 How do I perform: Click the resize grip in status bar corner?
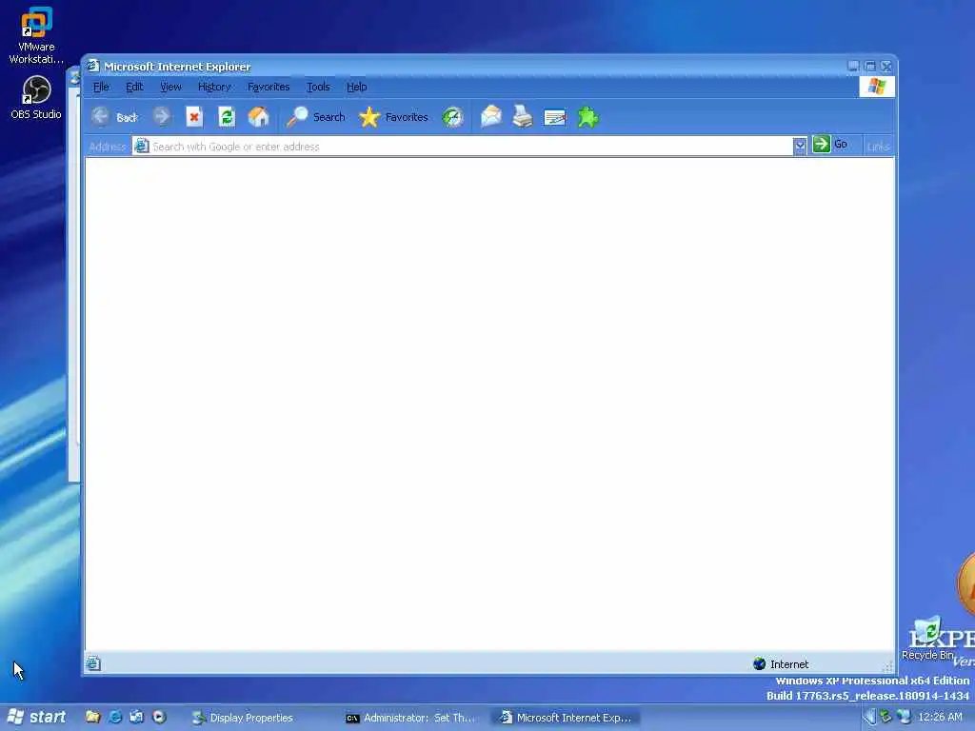(888, 666)
